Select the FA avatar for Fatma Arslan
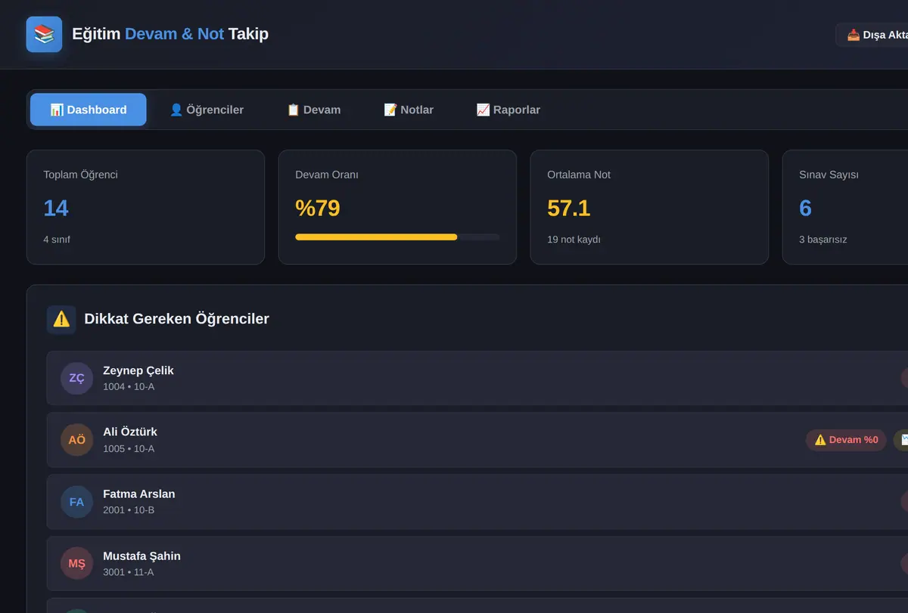Screen dimensions: 908x613 [76, 502]
